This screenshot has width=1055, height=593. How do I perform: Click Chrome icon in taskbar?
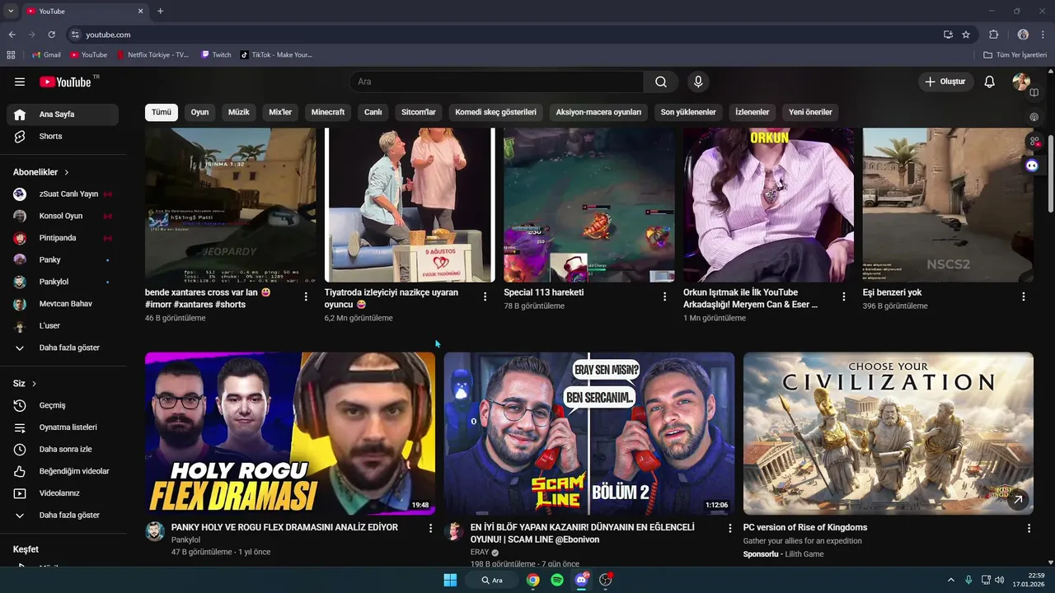(533, 580)
